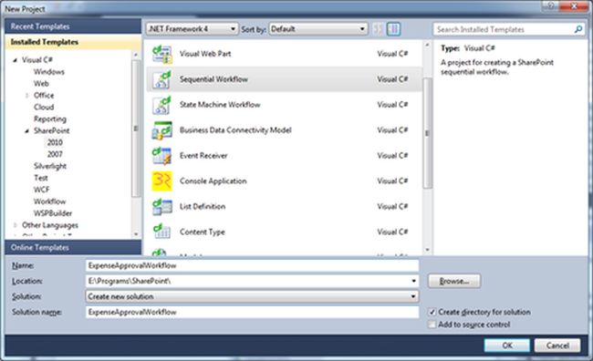Select the Reporting tree item

50,119
